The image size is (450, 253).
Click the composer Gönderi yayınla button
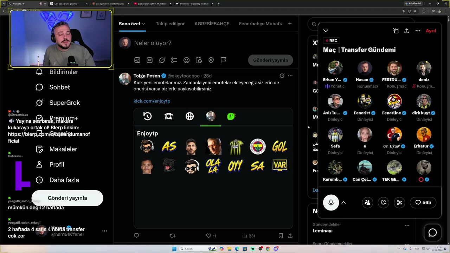pyautogui.click(x=270, y=60)
